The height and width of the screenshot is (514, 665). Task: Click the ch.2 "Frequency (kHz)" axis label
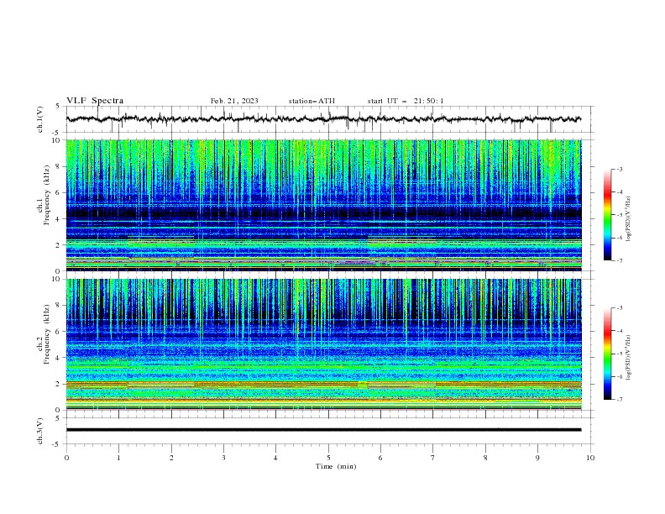click(x=47, y=334)
